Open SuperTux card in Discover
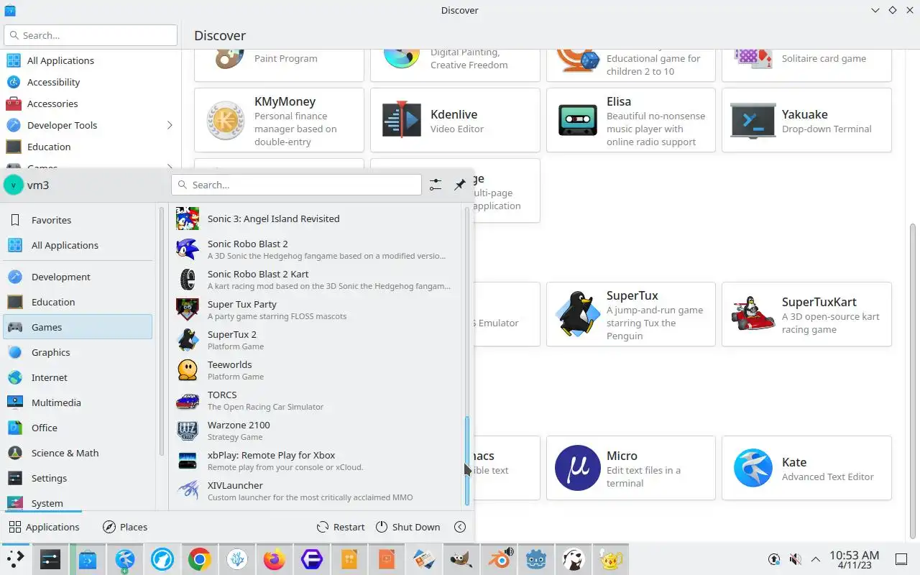The width and height of the screenshot is (920, 575). coord(631,314)
